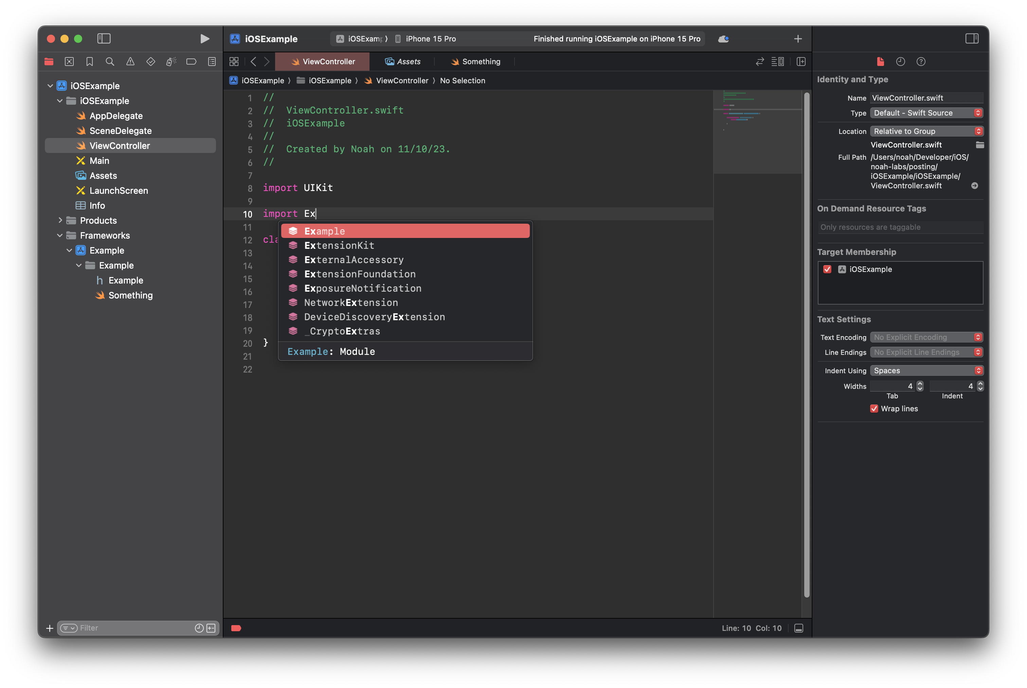
Task: Open SceneDelegate file in navigator
Action: point(120,131)
